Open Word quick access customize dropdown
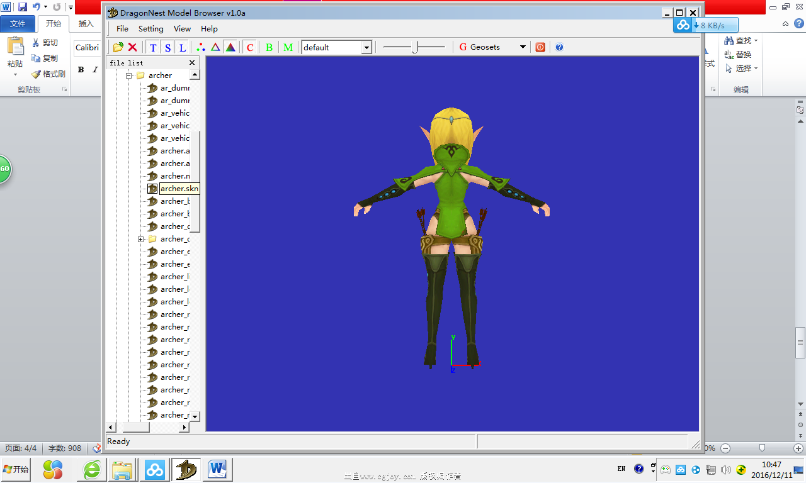Image resolution: width=806 pixels, height=483 pixels. tap(71, 8)
